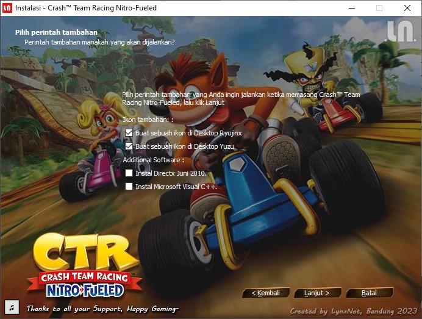Click the 'Thanks to all your Support' message

102,309
